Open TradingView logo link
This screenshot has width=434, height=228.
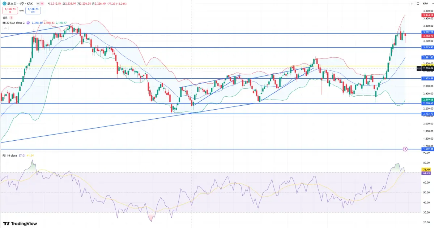[x=20, y=223]
